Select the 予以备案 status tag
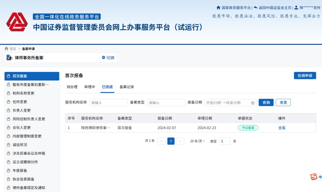 coord(248,127)
